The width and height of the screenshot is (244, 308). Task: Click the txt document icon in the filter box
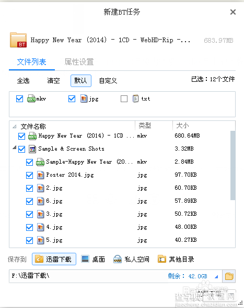point(135,98)
